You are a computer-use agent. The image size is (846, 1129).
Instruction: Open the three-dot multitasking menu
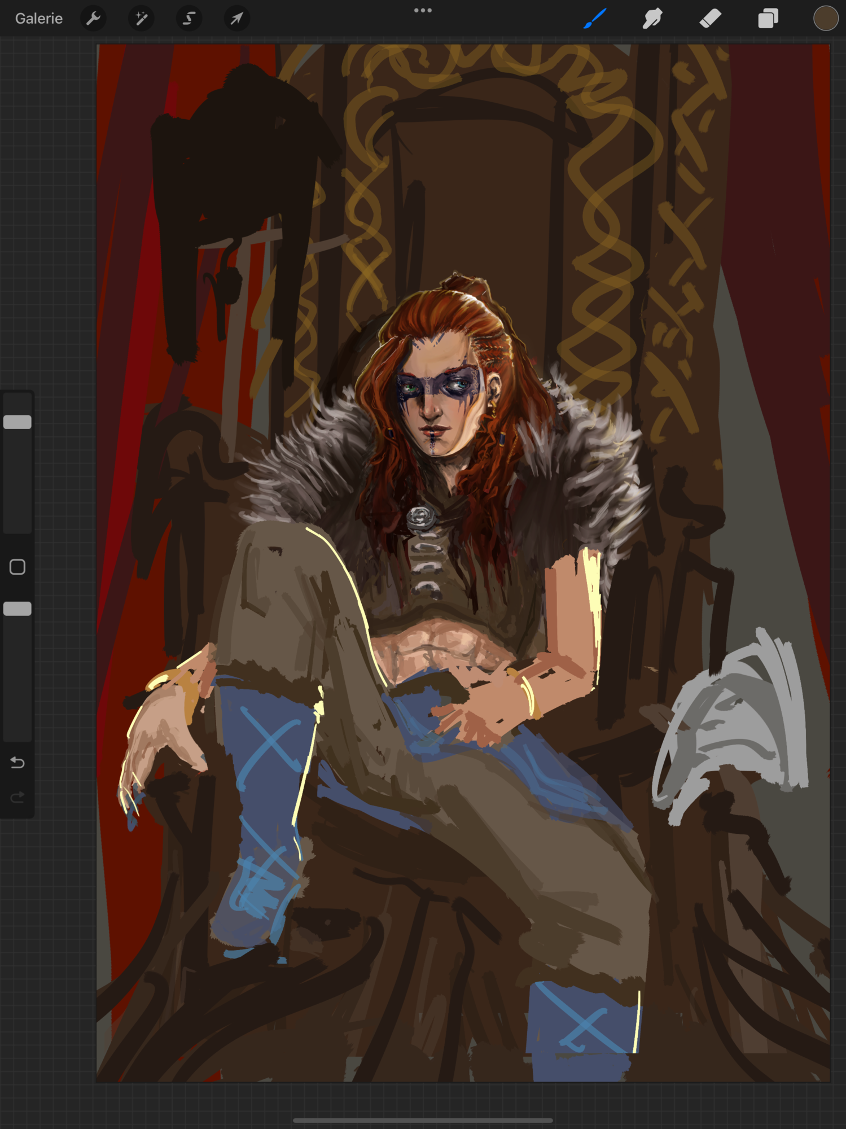(x=423, y=10)
